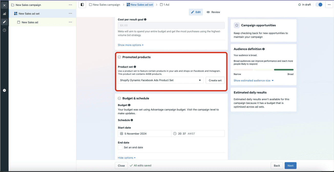The image size is (334, 172).
Task: Click the audience Narrow to Broad gauge
Action: click(x=264, y=70)
